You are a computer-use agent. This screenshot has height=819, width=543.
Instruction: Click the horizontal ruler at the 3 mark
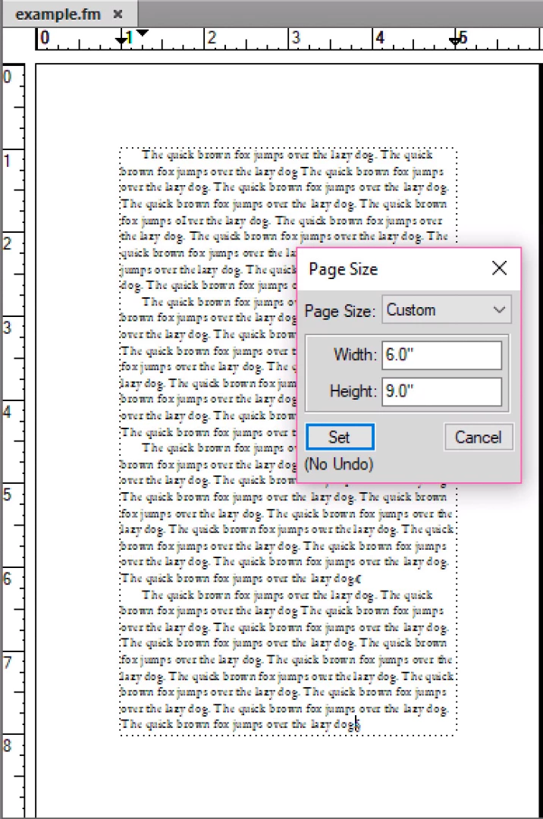[296, 38]
